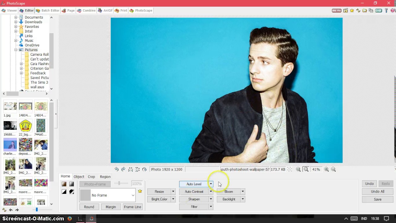Open the Bloom dropdown arrow

pos(243,192)
